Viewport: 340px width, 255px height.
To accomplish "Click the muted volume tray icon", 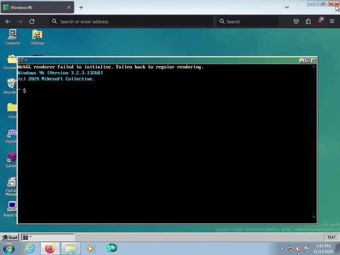I will tap(298, 249).
